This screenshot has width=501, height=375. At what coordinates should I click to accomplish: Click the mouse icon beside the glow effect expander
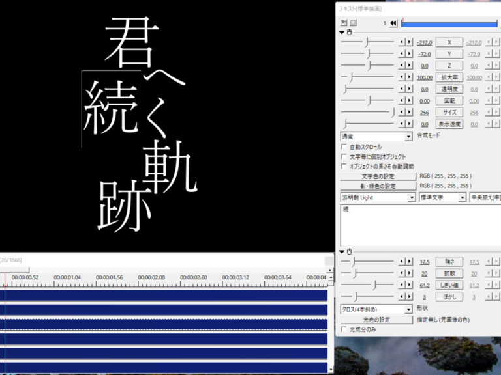click(349, 251)
